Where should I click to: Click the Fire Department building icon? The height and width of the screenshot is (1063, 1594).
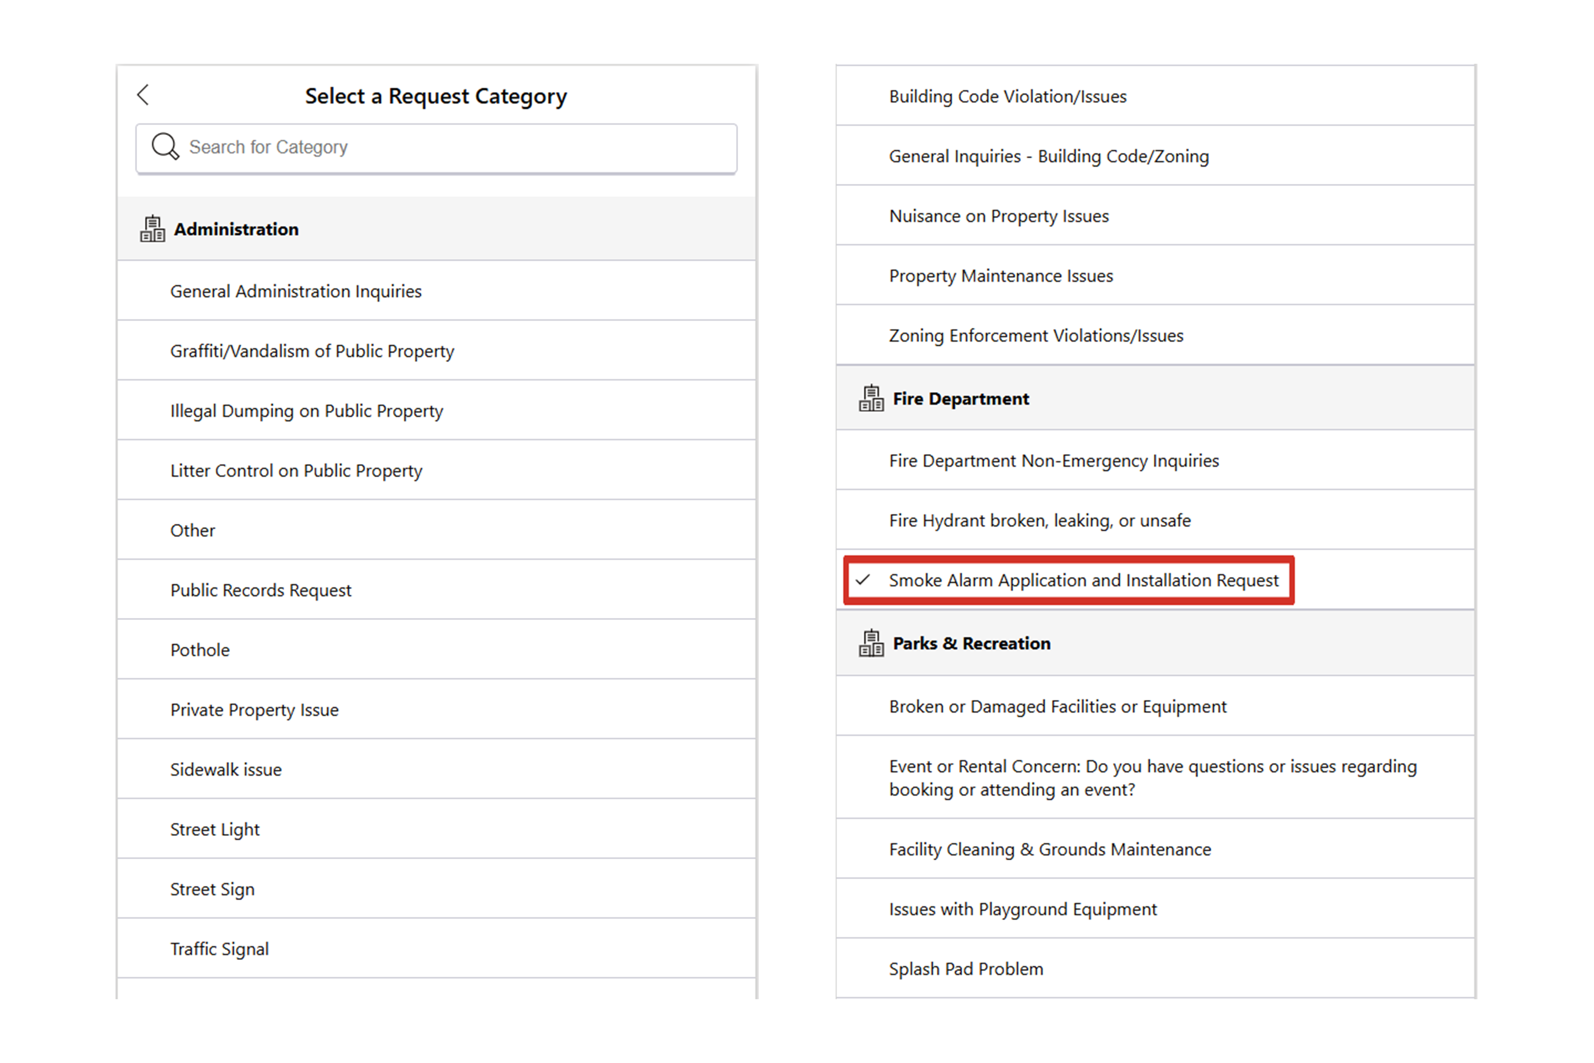click(x=871, y=399)
